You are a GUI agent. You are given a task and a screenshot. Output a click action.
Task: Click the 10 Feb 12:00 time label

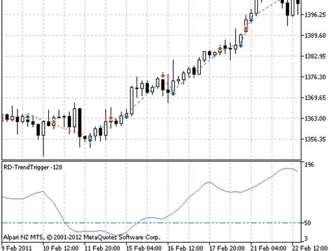click(61, 248)
